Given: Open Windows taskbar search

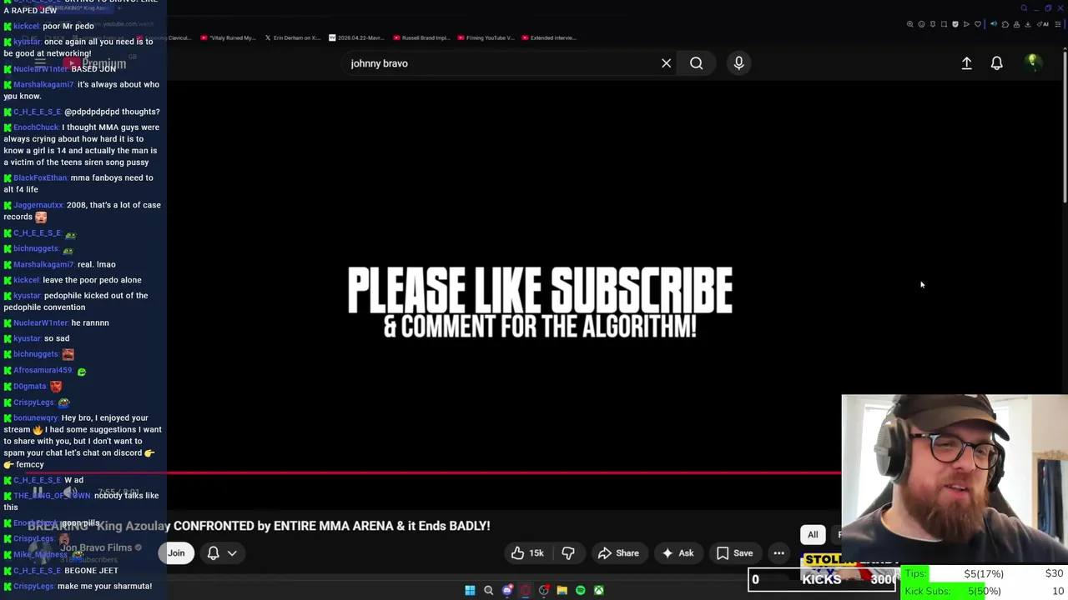Looking at the screenshot, I should coord(489,590).
